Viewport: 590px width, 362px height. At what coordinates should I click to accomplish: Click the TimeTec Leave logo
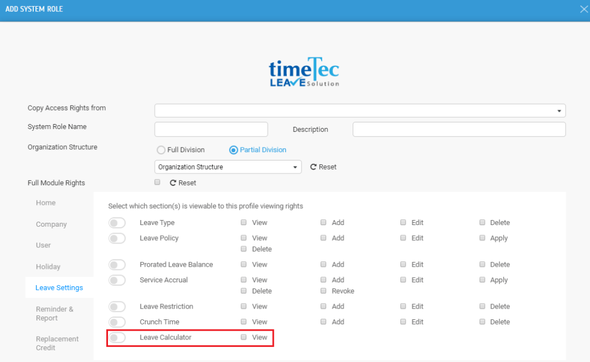pos(304,72)
